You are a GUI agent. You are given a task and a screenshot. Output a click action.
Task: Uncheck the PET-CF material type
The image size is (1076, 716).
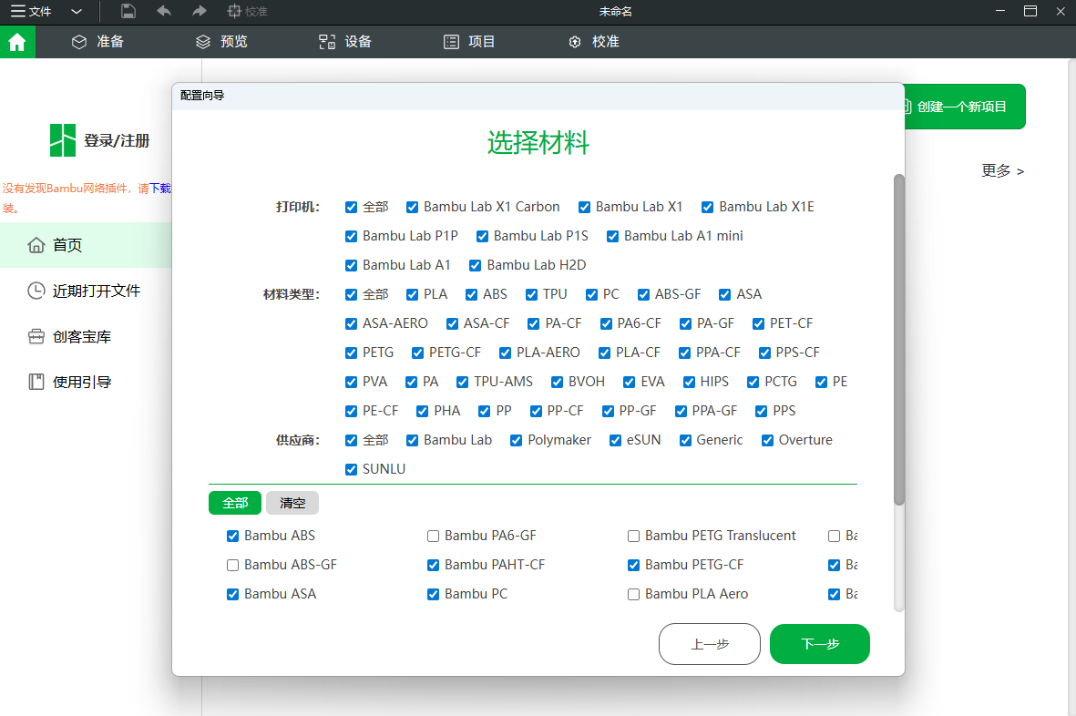pyautogui.click(x=758, y=323)
